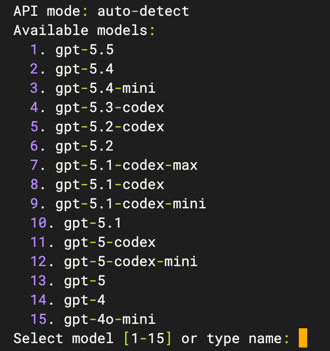Image resolution: width=330 pixels, height=351 pixels.
Task: Choose gpt-5.4-mini from the model list
Action: point(93,88)
